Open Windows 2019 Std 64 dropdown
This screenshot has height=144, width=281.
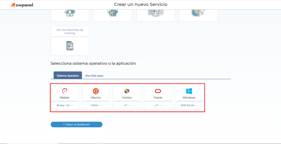pos(189,105)
